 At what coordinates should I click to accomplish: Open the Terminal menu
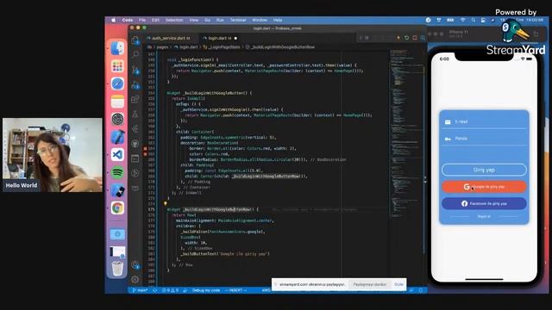click(238, 20)
